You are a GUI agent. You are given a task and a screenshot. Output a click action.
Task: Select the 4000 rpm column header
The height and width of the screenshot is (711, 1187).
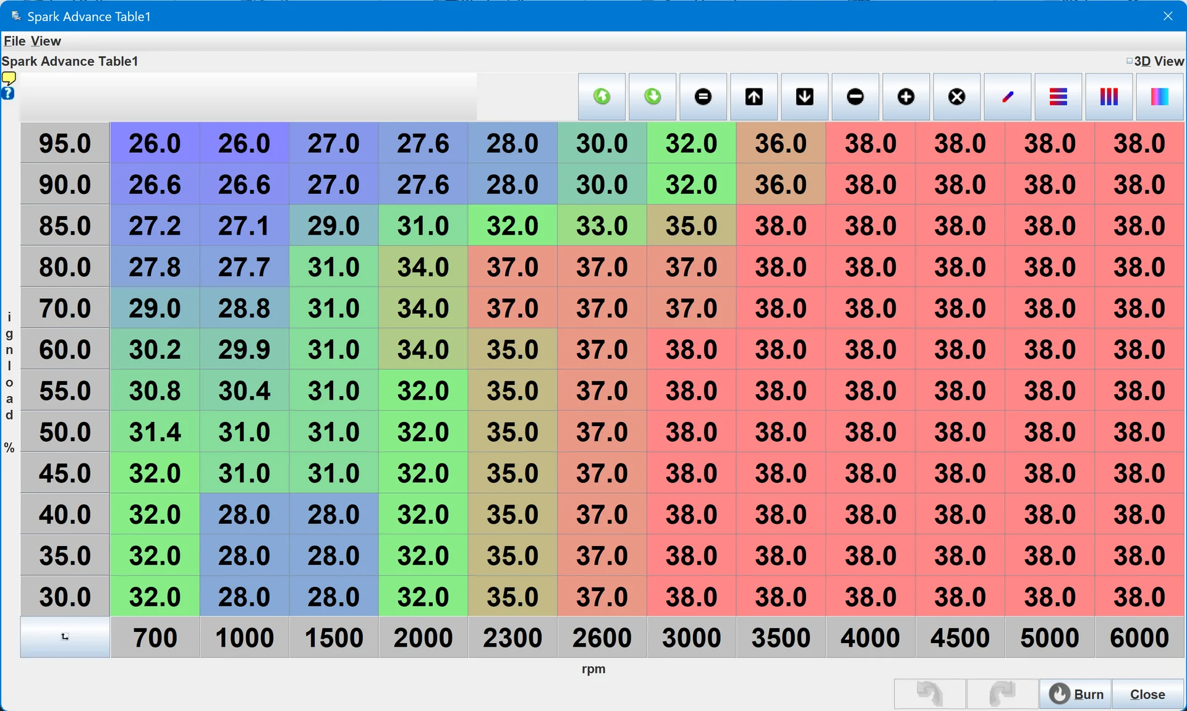(870, 637)
